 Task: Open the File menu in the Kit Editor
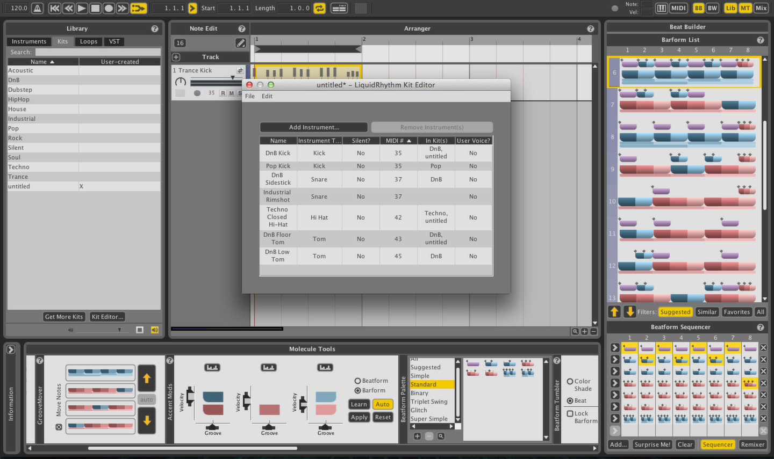pyautogui.click(x=249, y=96)
